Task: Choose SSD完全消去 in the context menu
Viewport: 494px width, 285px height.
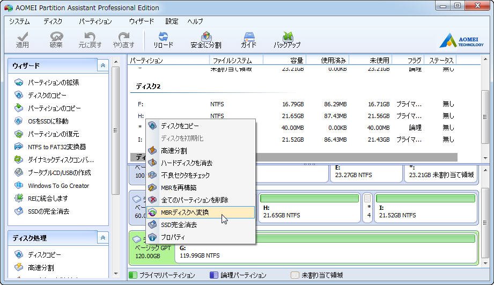Action: coord(201,225)
